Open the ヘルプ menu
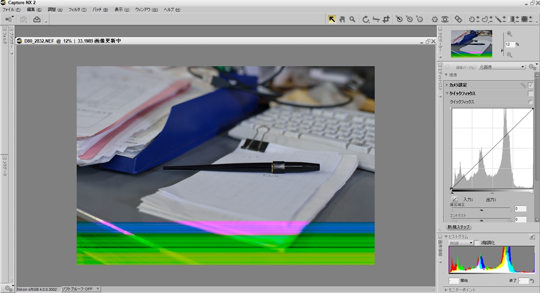The height and width of the screenshot is (293, 540). coord(172,9)
